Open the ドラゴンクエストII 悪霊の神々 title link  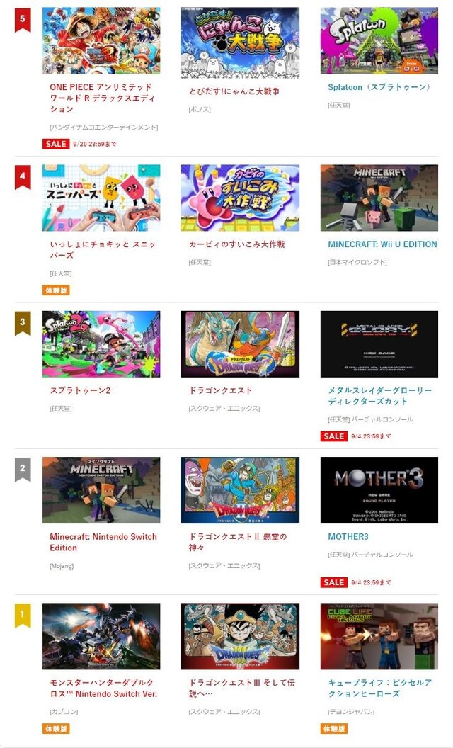coord(238,542)
